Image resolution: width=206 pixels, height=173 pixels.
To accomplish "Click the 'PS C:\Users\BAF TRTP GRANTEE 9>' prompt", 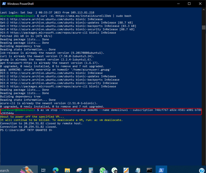I will pyautogui.click(x=26, y=130).
